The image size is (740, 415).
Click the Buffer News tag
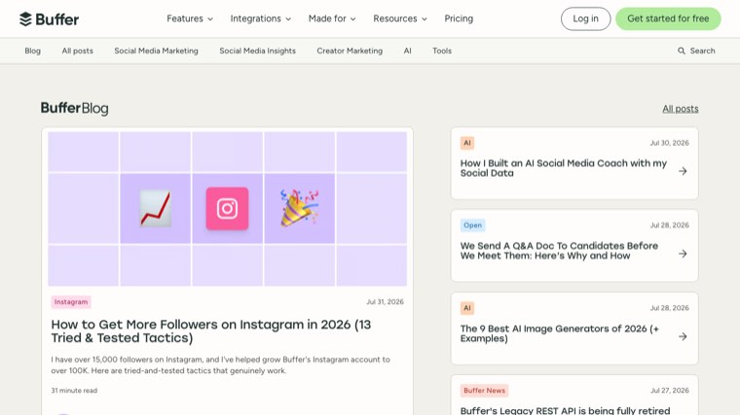[x=484, y=391]
